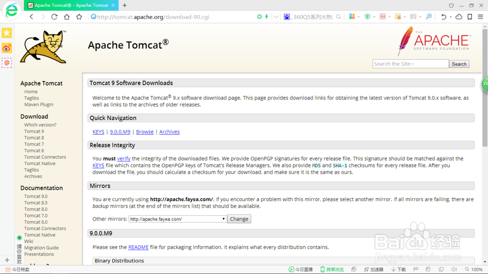Viewport: 488px width, 274px height.
Task: Expand the online banking shield dropdown arrow
Action: (374, 17)
